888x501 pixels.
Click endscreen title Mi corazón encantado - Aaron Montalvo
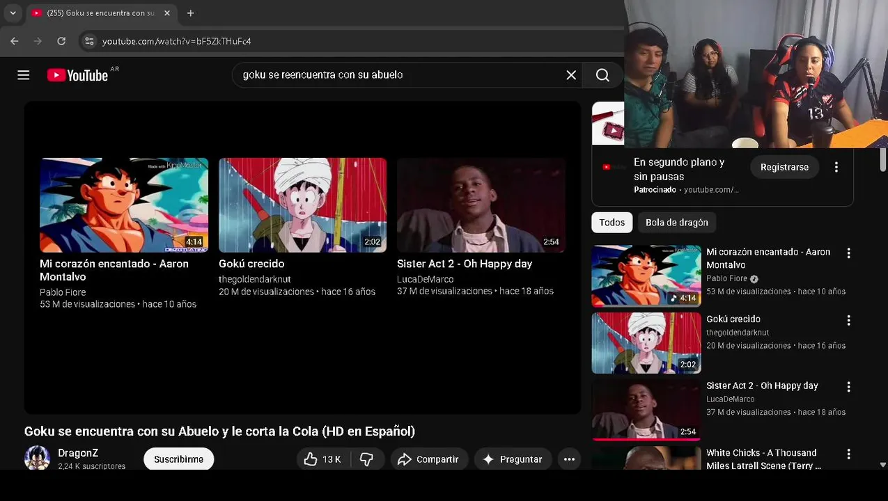tap(114, 270)
